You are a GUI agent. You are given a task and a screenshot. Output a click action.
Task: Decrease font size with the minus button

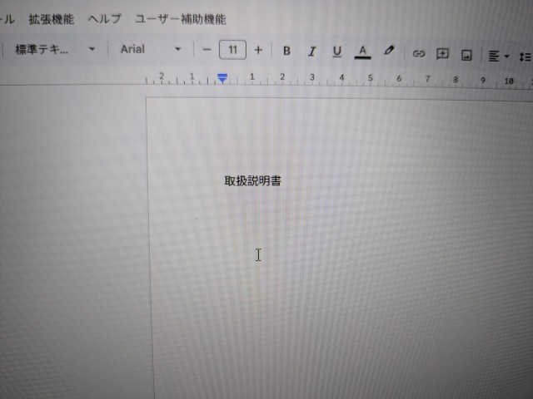tap(207, 50)
